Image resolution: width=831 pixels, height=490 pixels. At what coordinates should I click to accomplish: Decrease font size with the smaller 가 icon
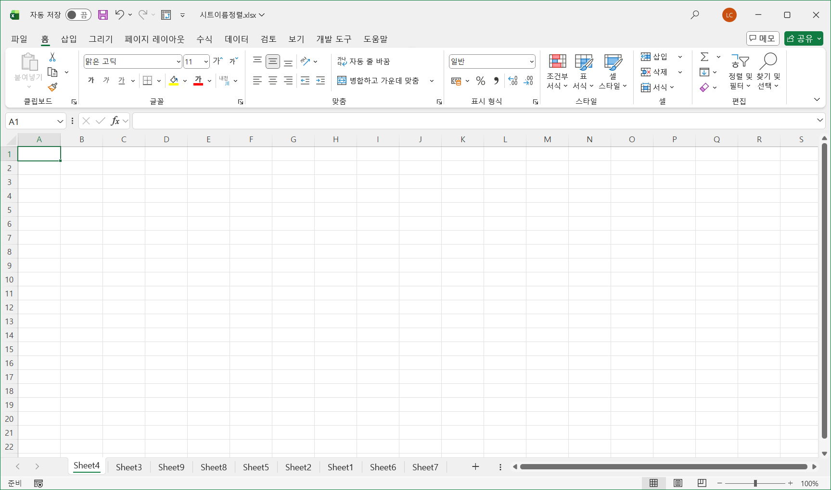pos(233,61)
